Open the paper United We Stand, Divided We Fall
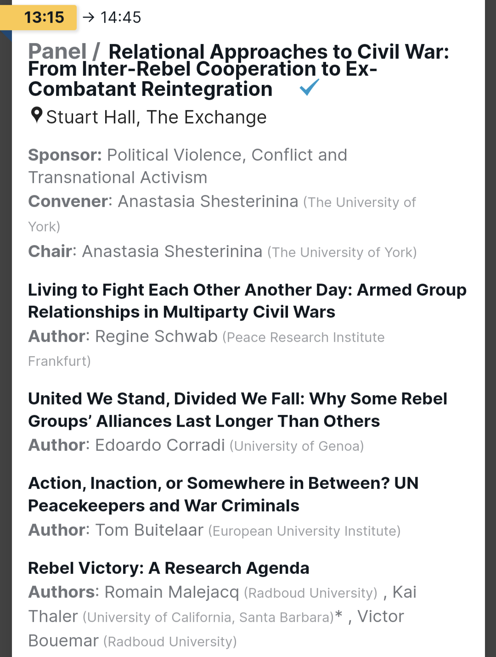Viewport: 496px width, 657px height. pos(237,410)
